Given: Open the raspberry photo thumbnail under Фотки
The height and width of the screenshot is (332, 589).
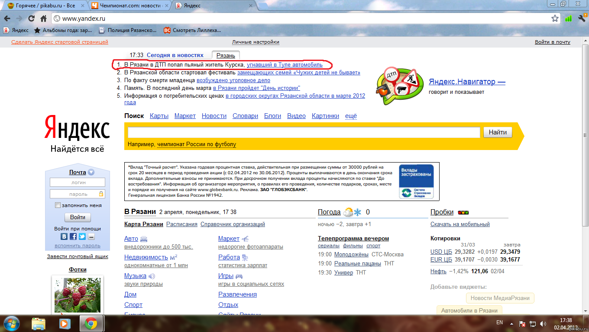Looking at the screenshot, I should coord(78,296).
